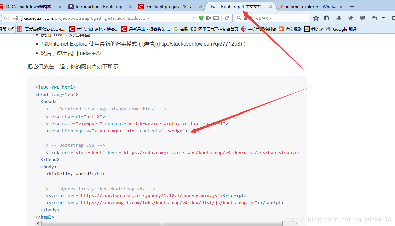Open the 阿里云管理控制台首页 bookmark
395x226 pixels.
tap(215, 29)
